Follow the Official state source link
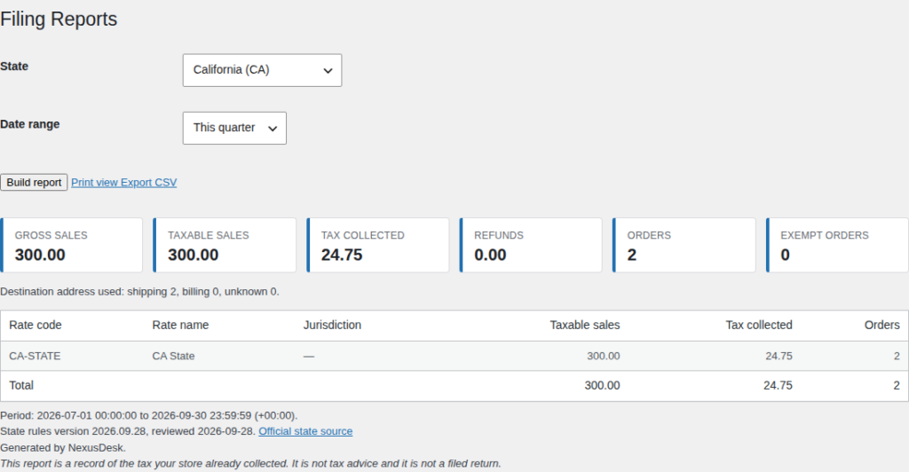 (x=305, y=431)
